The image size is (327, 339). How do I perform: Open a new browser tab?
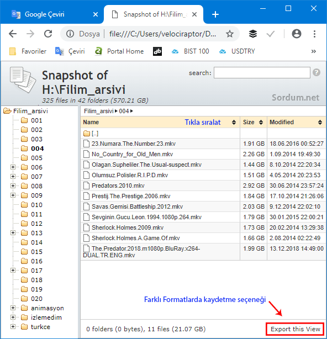[215, 14]
